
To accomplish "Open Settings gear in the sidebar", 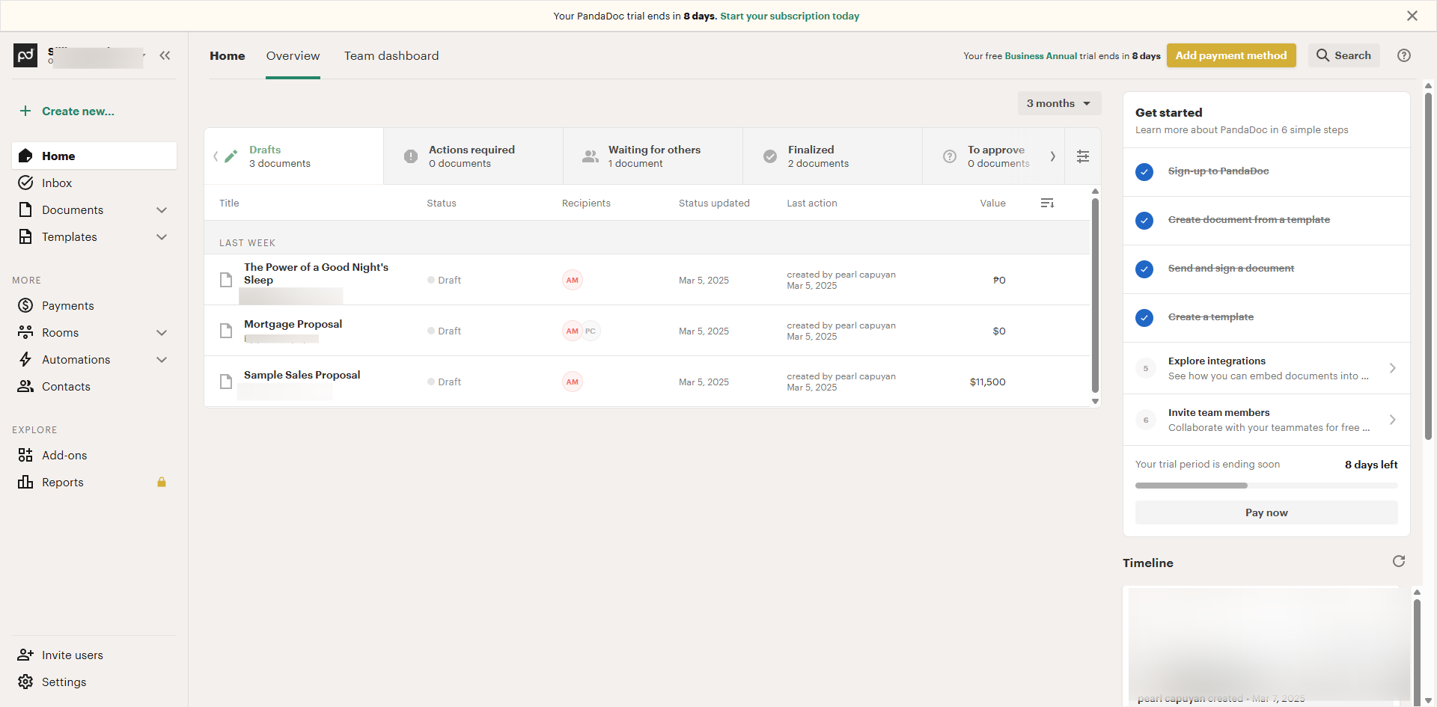I will [x=64, y=682].
